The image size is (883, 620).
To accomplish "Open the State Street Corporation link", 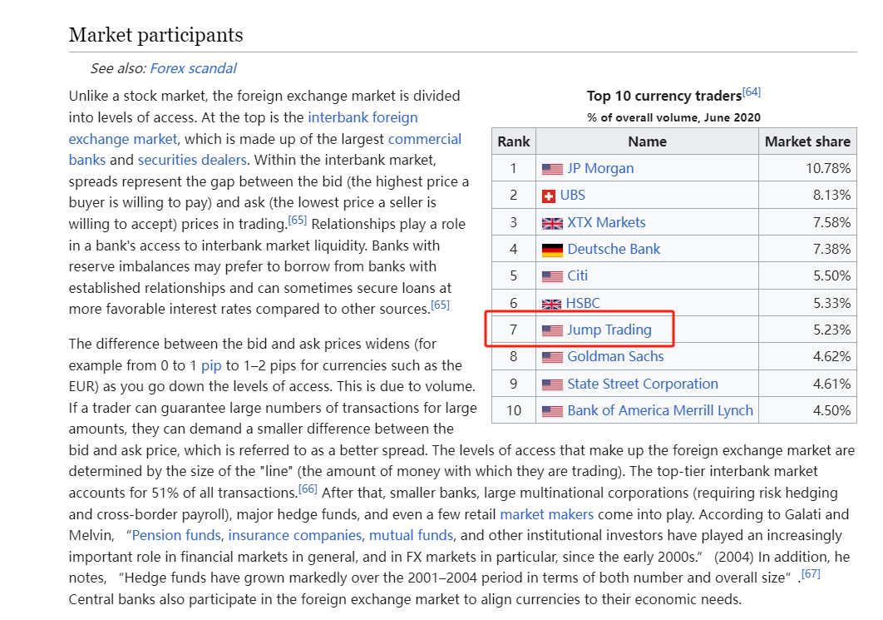I will click(643, 384).
